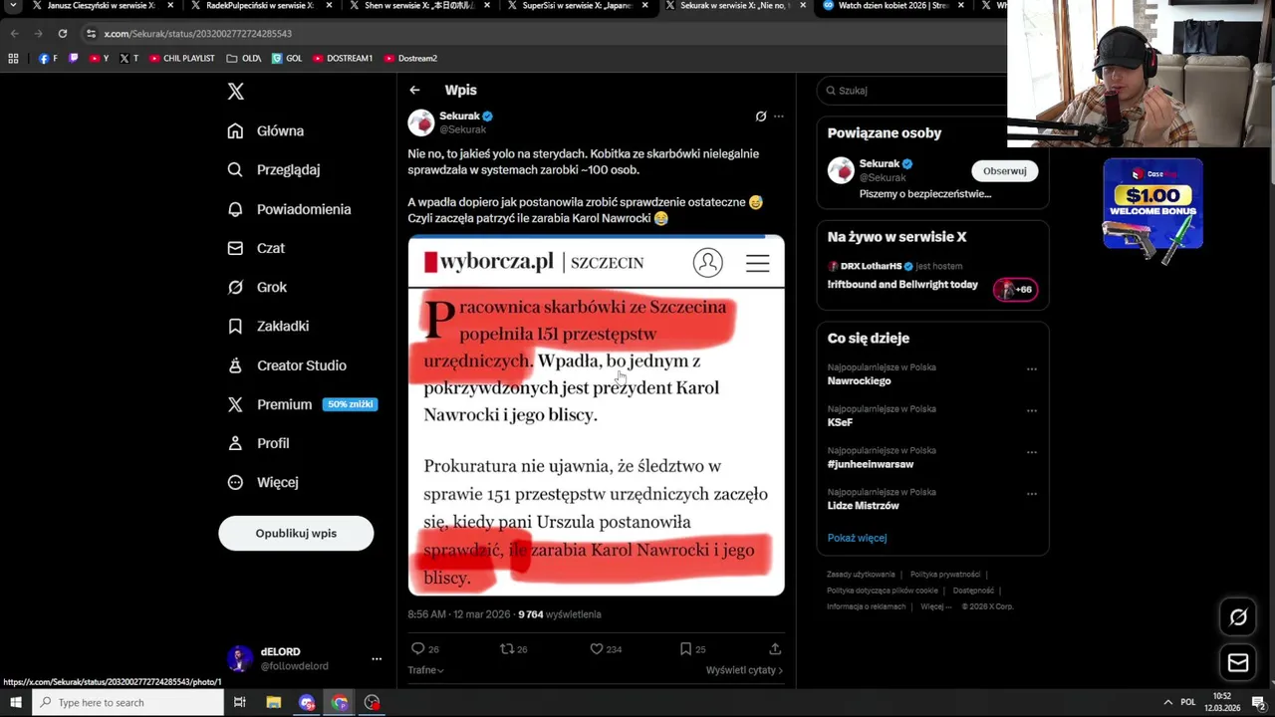The height and width of the screenshot is (717, 1275).
Task: Click +66 listeners badge
Action: [1015, 290]
